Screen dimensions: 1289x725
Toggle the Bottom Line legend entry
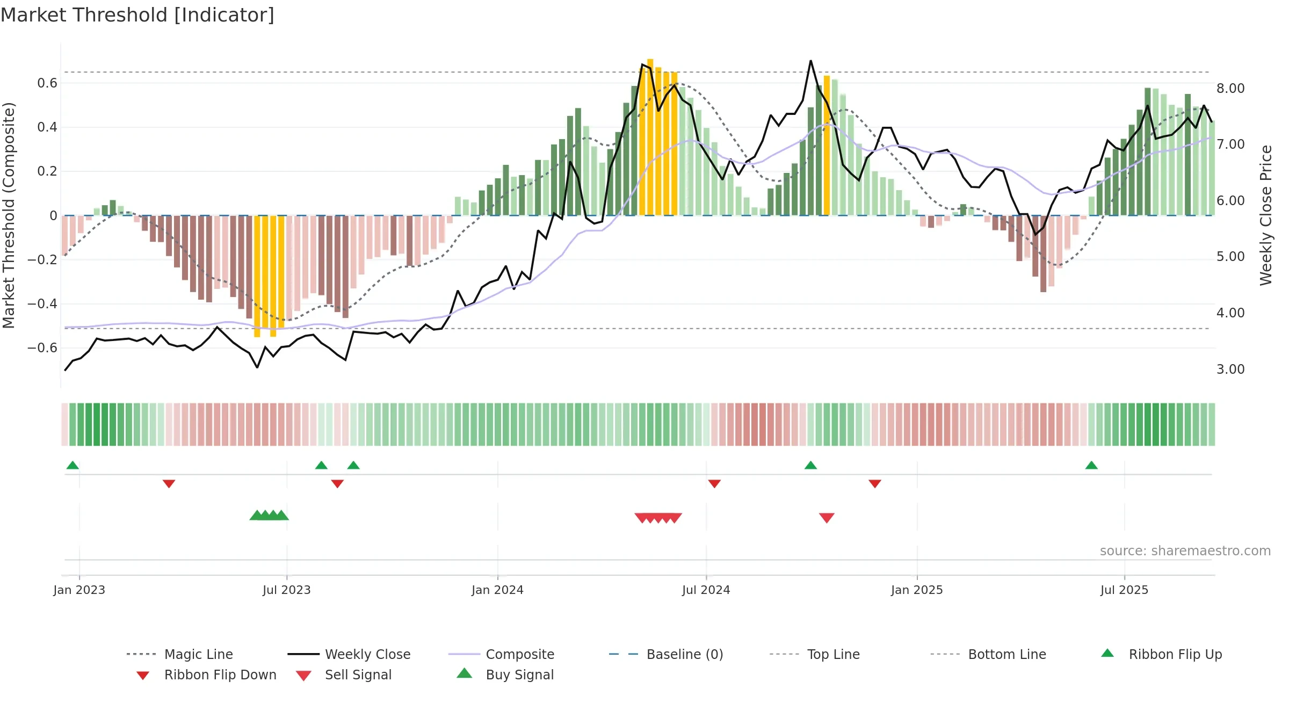(988, 654)
